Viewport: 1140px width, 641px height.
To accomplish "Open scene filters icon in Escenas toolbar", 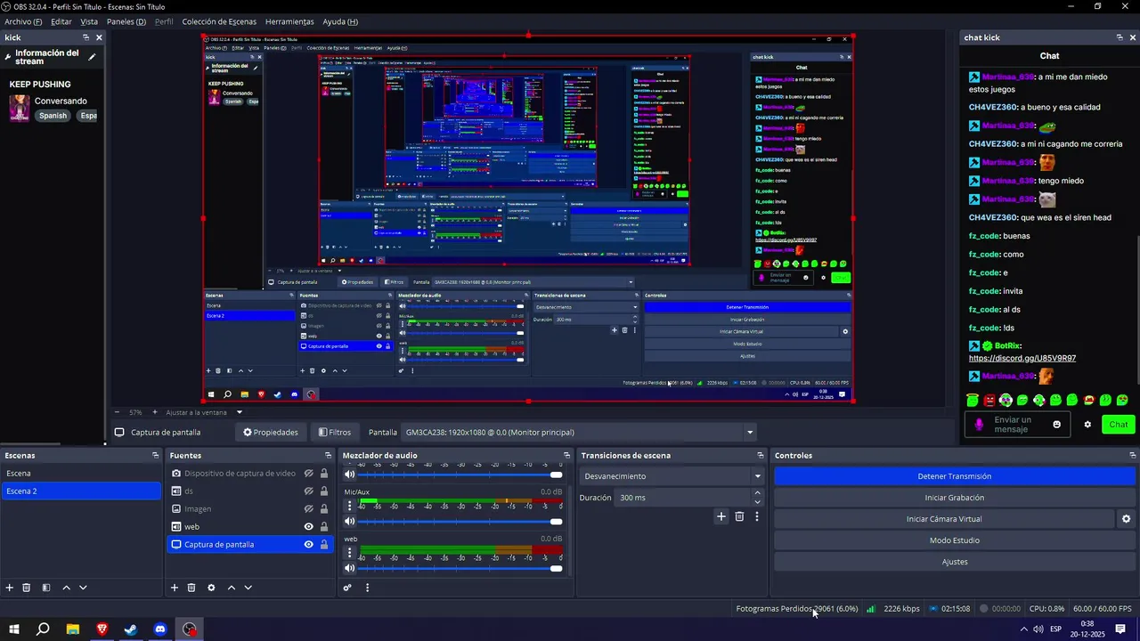I will (46, 588).
